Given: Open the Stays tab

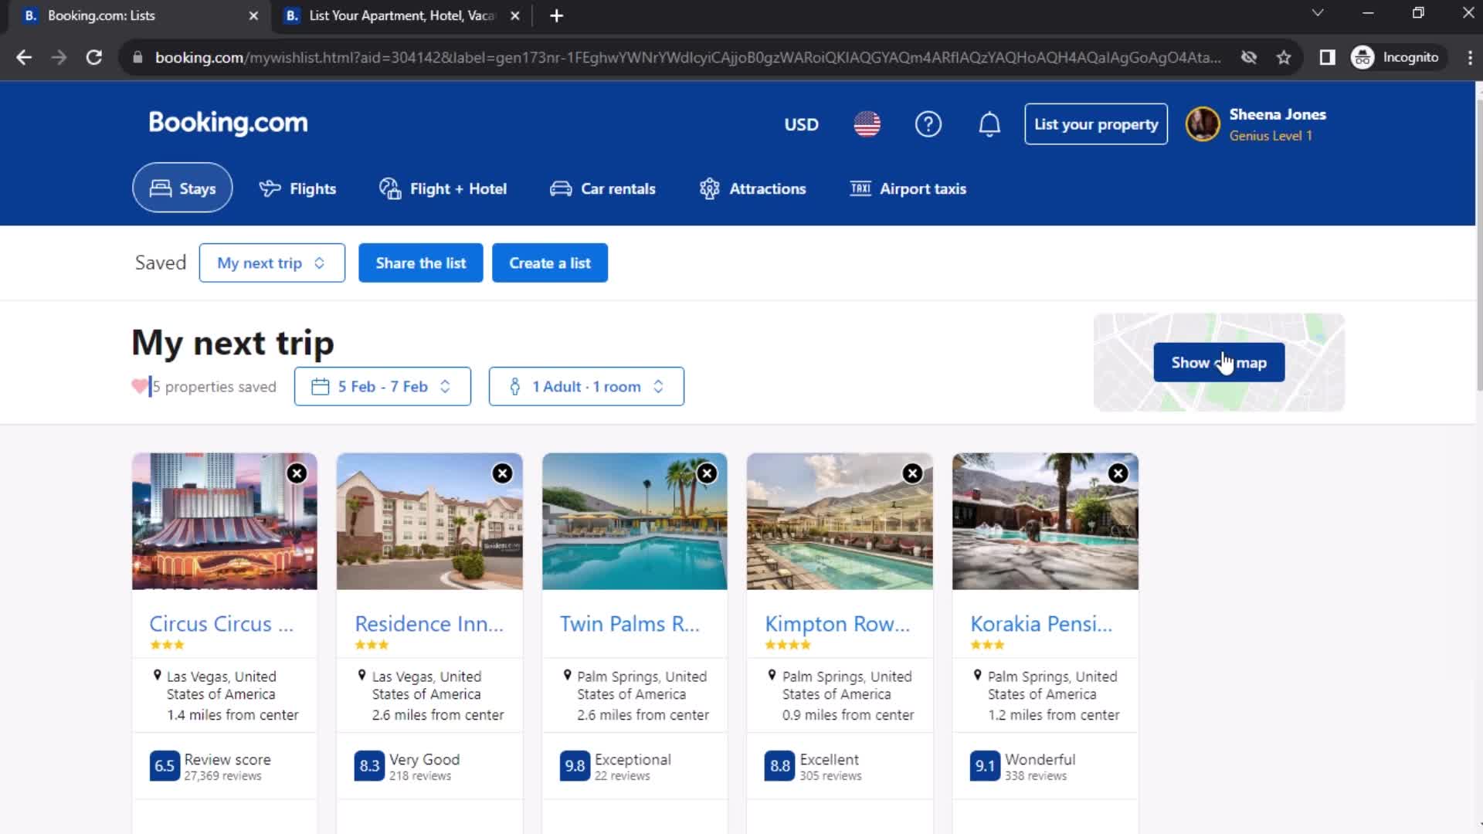Looking at the screenshot, I should 182,188.
